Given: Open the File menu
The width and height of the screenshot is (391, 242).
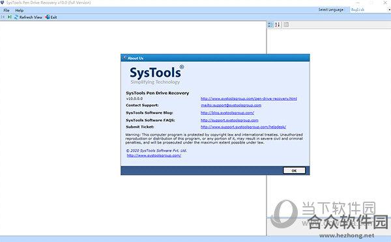Looking at the screenshot, I should 7,10.
